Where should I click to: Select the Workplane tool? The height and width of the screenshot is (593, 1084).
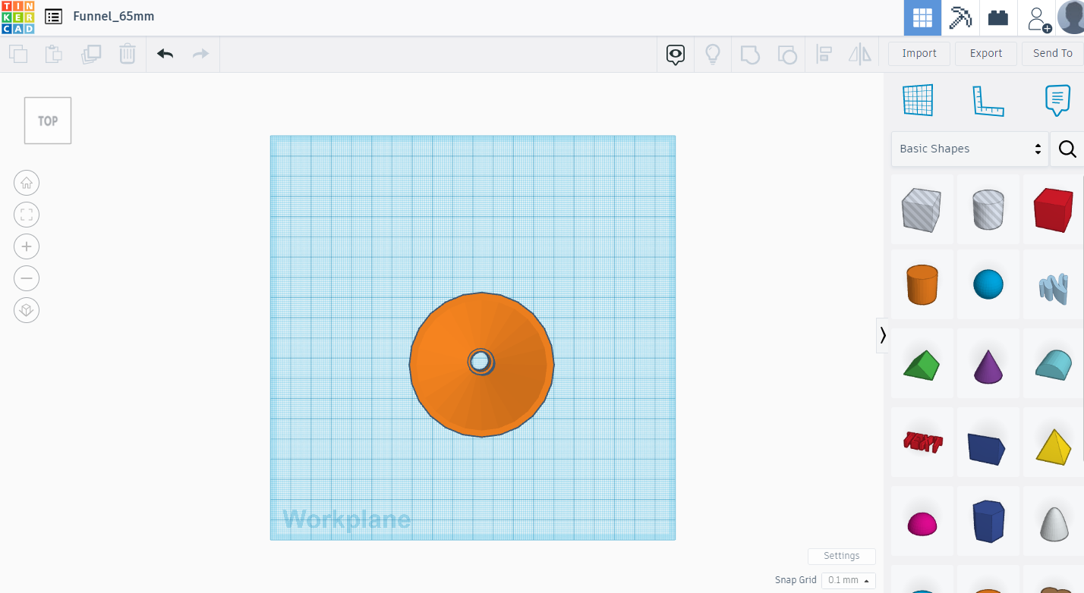918,100
